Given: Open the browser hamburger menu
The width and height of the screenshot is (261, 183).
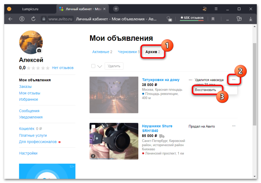Looking at the screenshot, I should (216, 9).
